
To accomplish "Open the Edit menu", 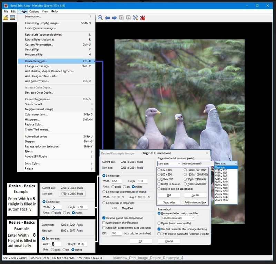I will [13, 11].
